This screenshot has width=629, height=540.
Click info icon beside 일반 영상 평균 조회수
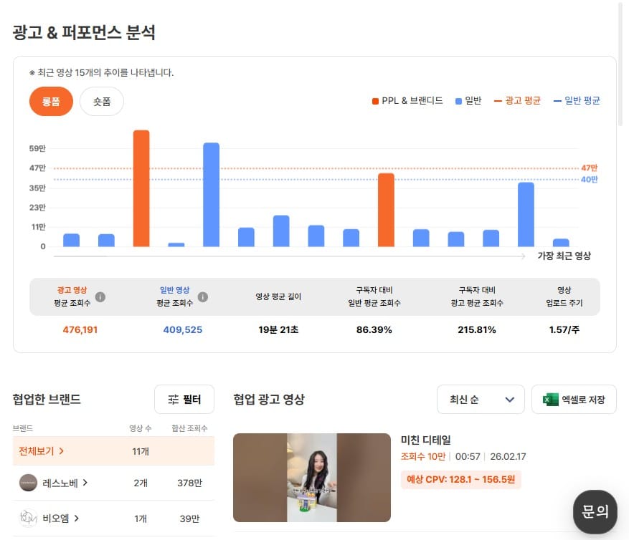(x=203, y=296)
